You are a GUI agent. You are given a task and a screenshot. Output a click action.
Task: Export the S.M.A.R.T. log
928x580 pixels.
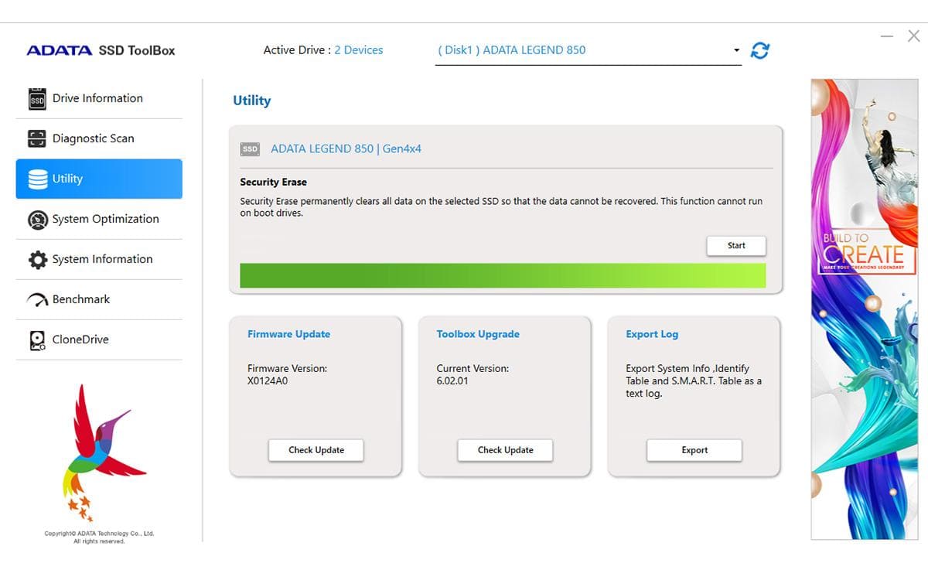click(694, 449)
